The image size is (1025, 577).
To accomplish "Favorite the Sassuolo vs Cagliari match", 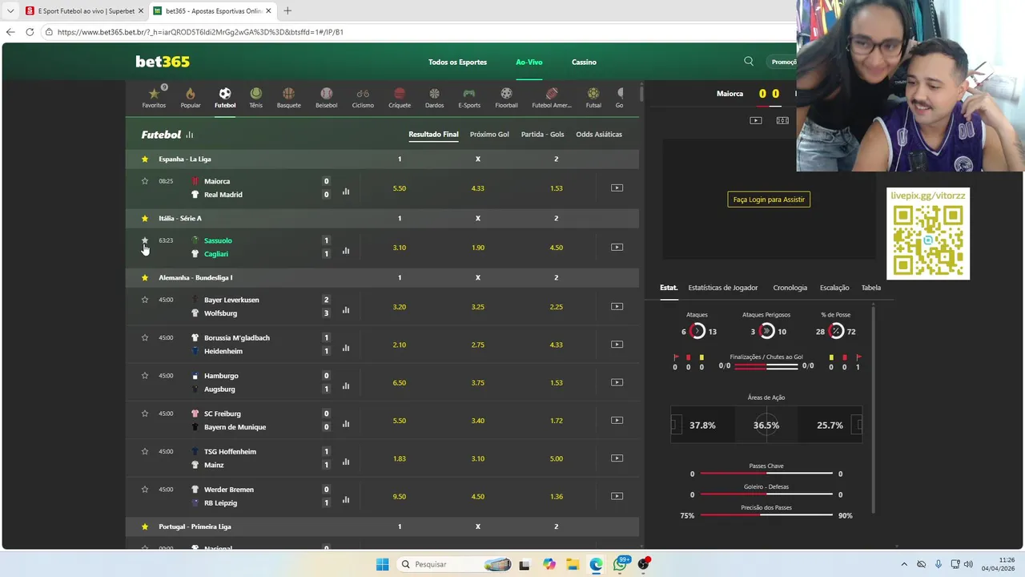I will pyautogui.click(x=145, y=240).
